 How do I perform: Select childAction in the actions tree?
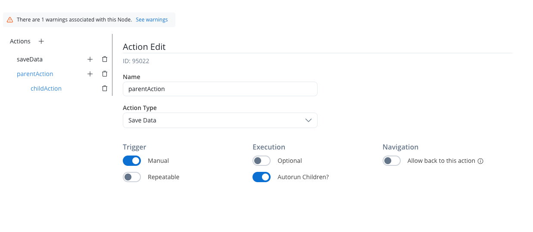pyautogui.click(x=46, y=89)
